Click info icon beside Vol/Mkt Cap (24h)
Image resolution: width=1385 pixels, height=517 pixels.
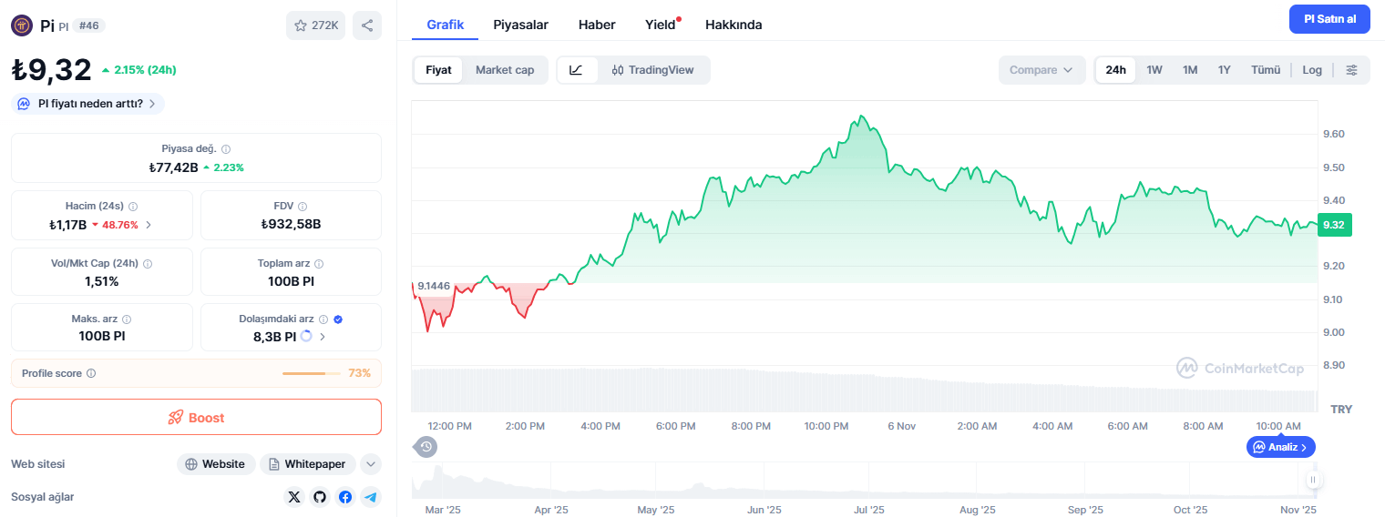(x=148, y=264)
